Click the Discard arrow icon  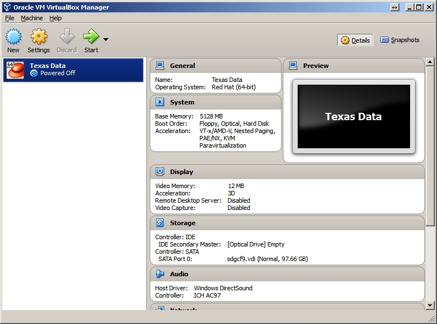pyautogui.click(x=67, y=36)
